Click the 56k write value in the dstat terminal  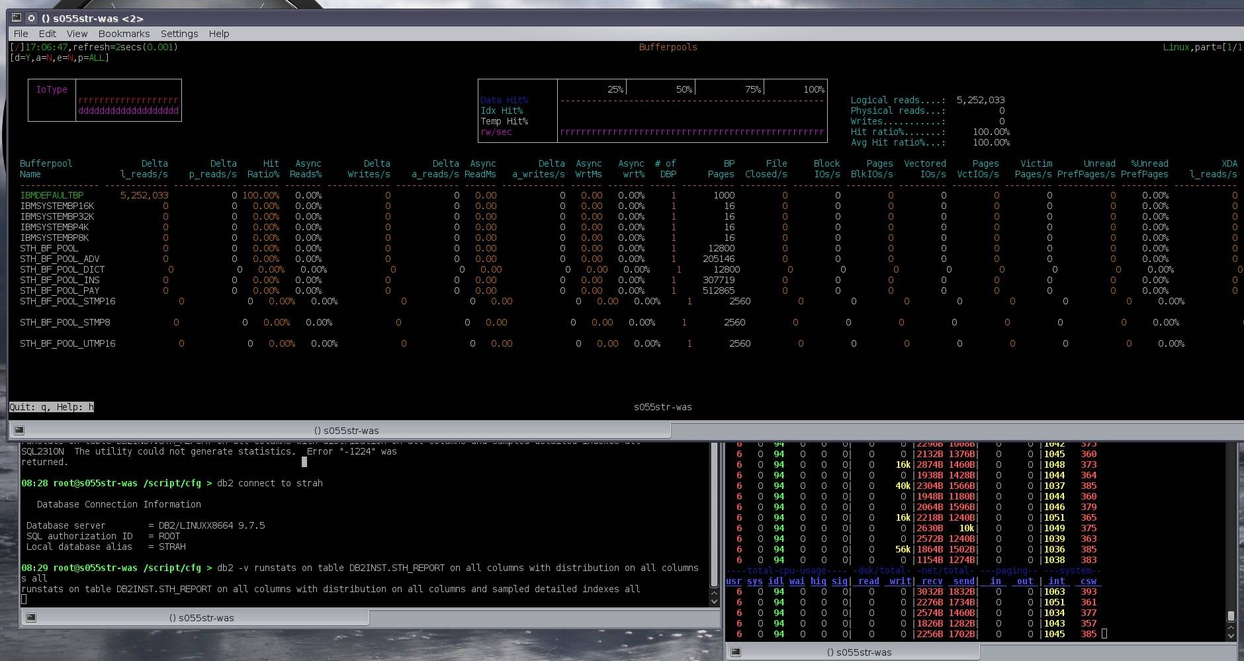(903, 549)
